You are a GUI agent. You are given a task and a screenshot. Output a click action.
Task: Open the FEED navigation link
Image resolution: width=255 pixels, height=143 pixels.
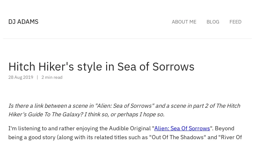point(235,22)
